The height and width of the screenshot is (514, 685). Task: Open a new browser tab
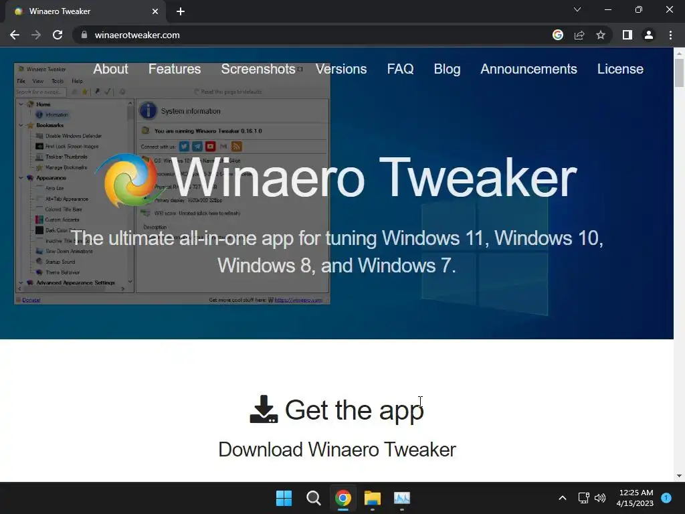click(181, 11)
